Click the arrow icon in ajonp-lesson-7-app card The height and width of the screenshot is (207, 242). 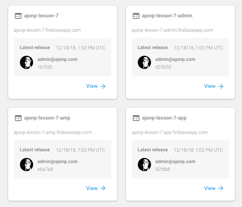coord(221,188)
